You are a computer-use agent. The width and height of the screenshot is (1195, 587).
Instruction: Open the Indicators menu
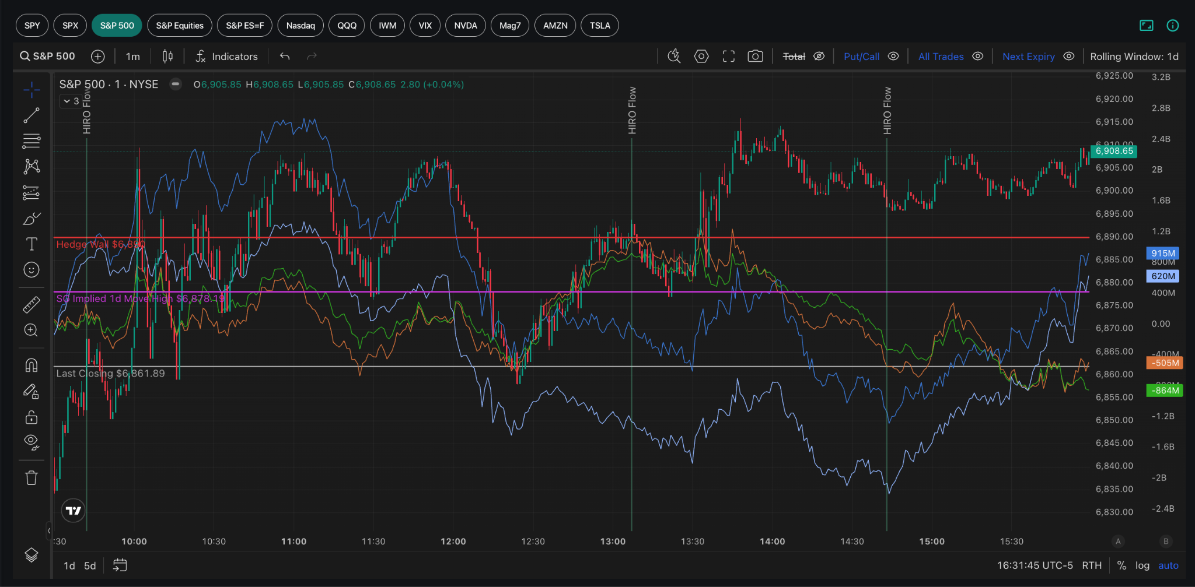pyautogui.click(x=226, y=57)
